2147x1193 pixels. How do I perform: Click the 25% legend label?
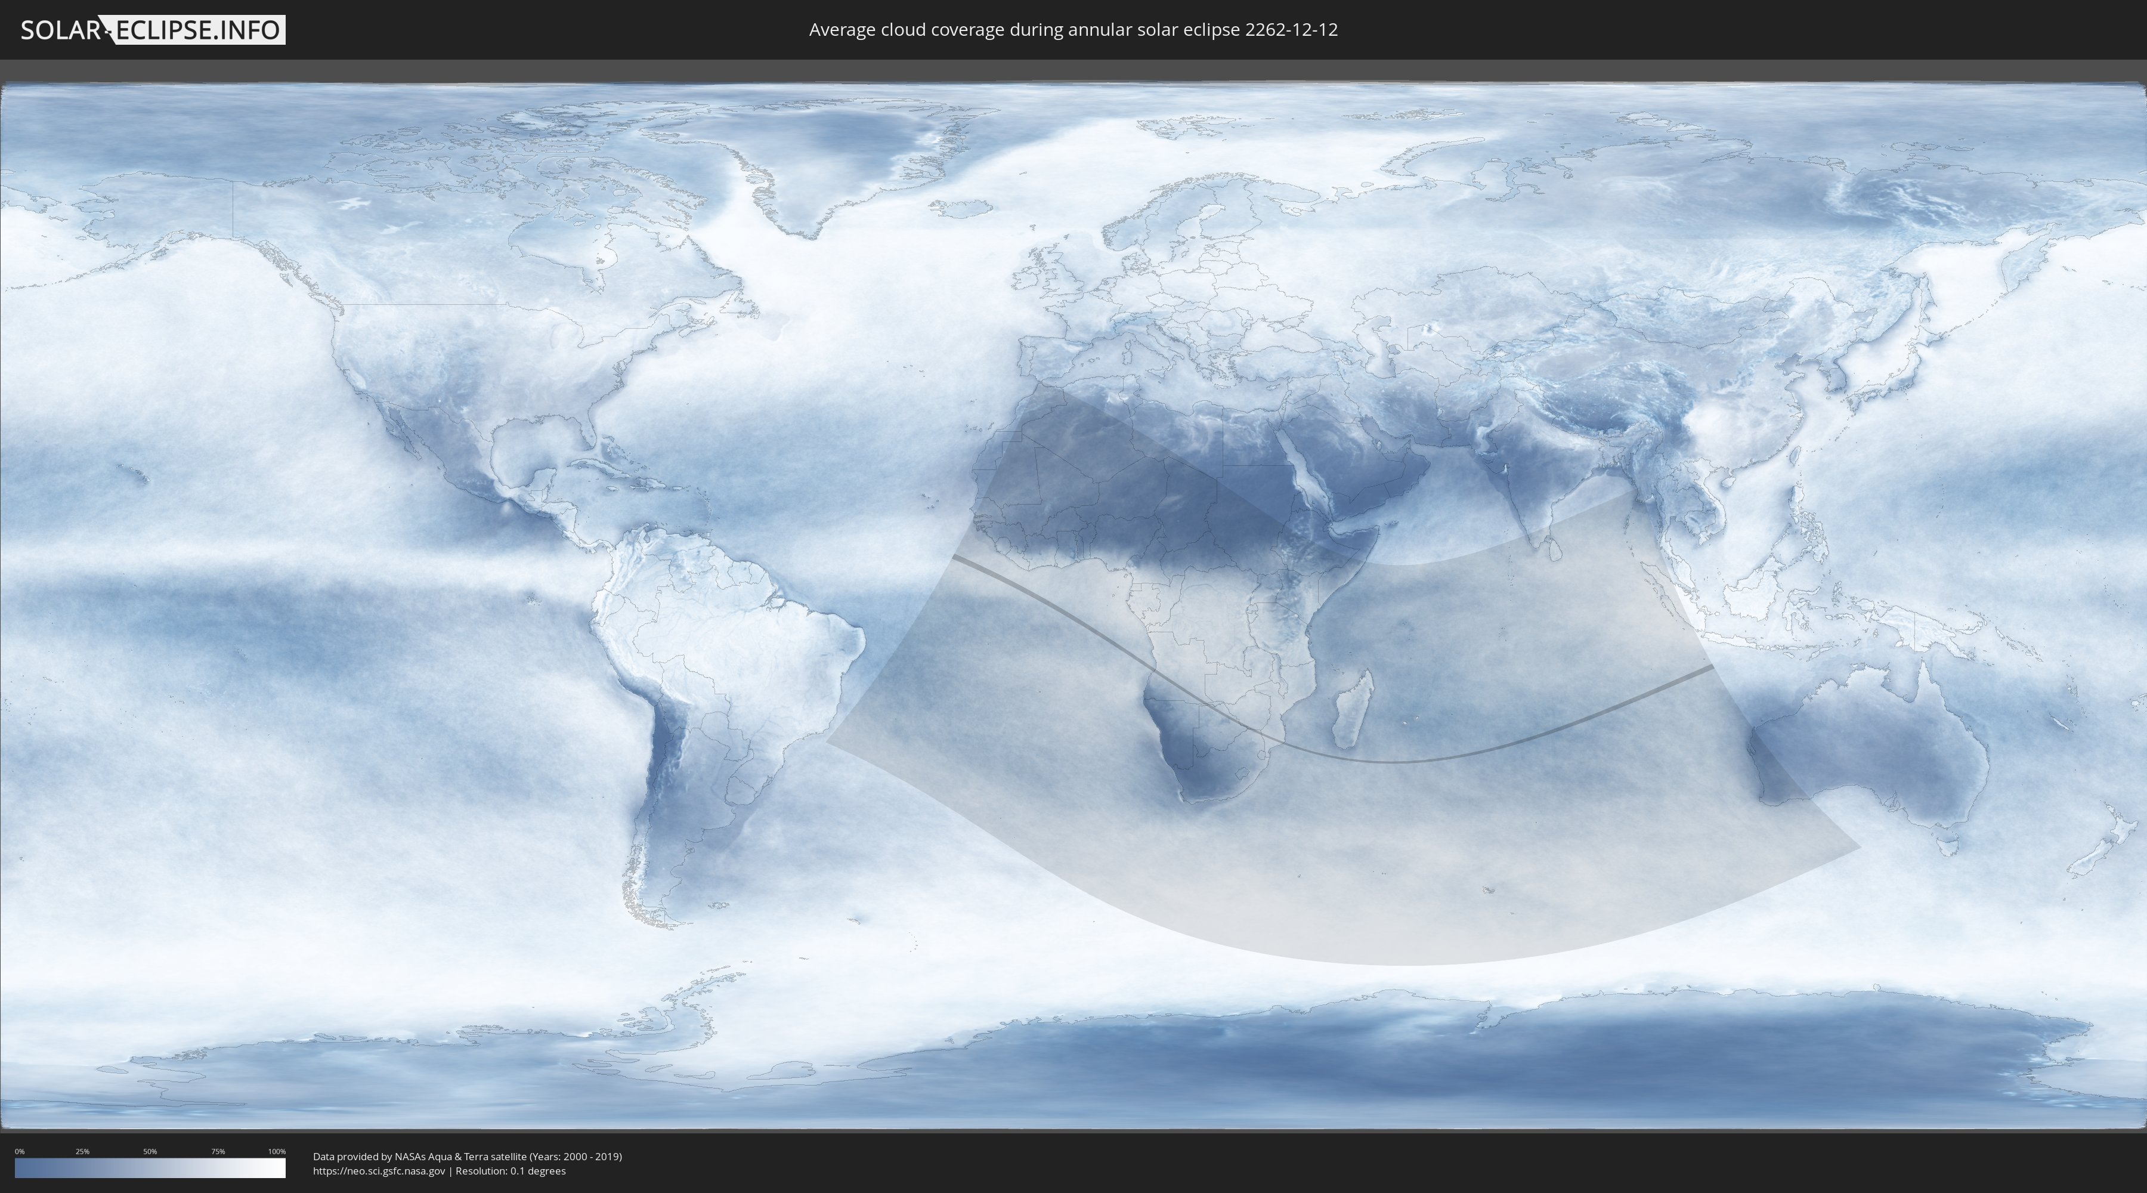[x=82, y=1151]
